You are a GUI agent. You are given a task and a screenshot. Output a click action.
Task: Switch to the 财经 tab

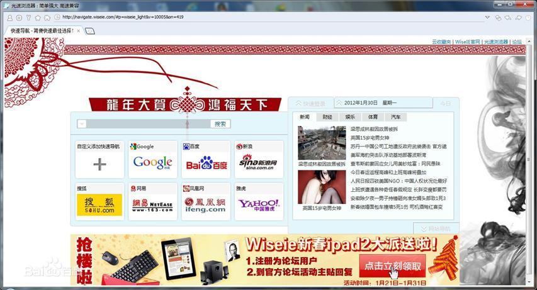[327, 117]
